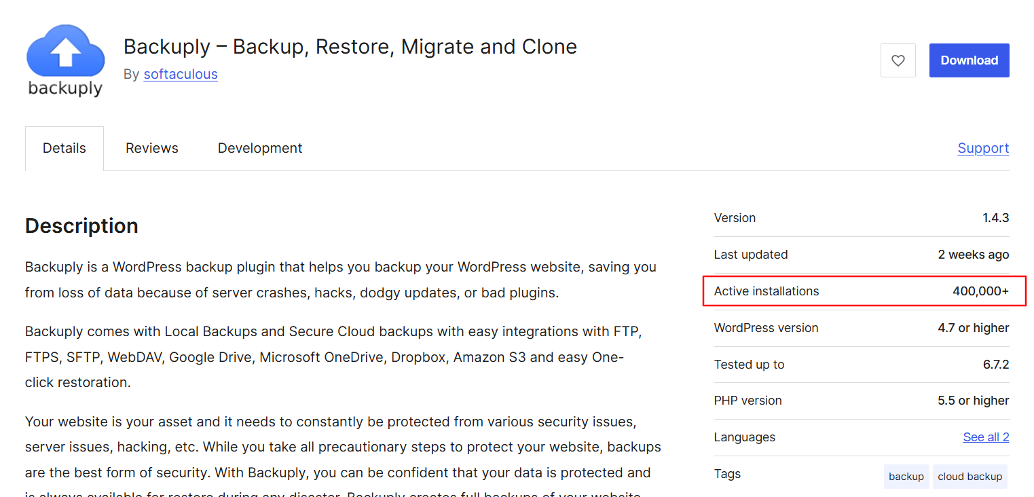
Task: Open the Support link
Action: tap(983, 148)
